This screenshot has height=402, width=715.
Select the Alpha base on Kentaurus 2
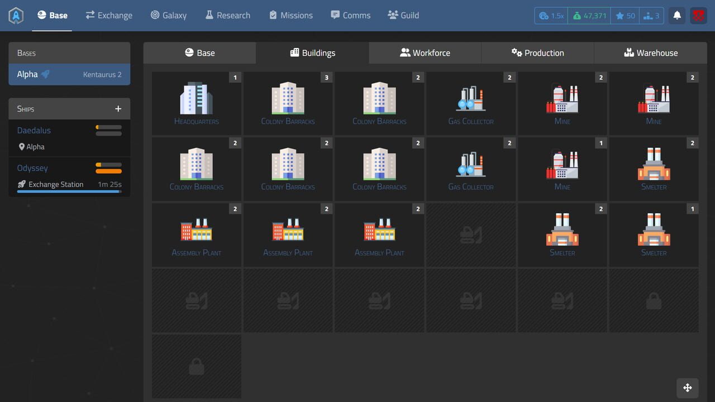pos(69,74)
